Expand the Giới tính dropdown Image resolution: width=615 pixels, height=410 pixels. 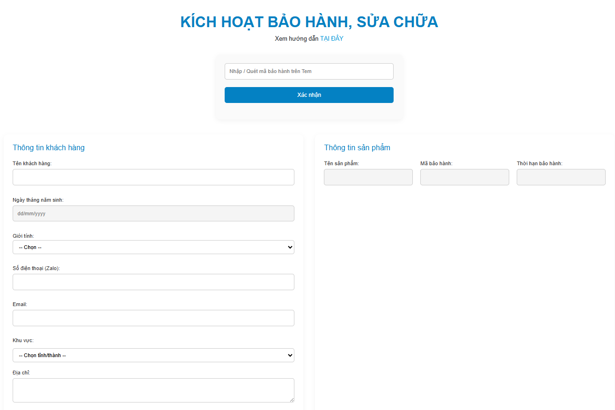click(153, 247)
